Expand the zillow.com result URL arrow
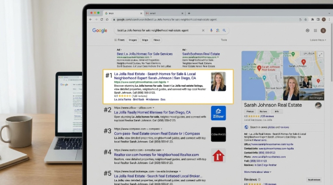This screenshot has width=333, height=185. (153, 108)
